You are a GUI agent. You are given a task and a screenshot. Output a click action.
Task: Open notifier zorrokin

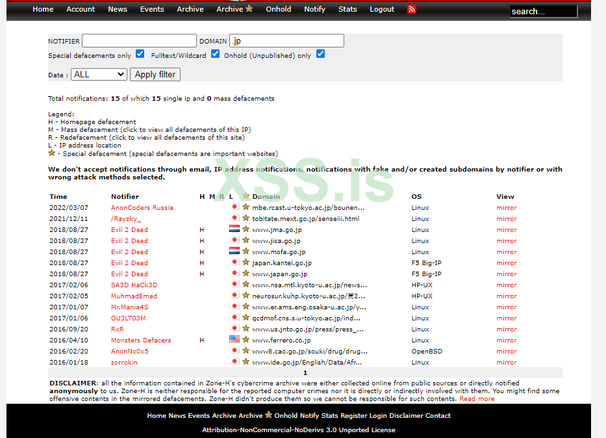(124, 362)
